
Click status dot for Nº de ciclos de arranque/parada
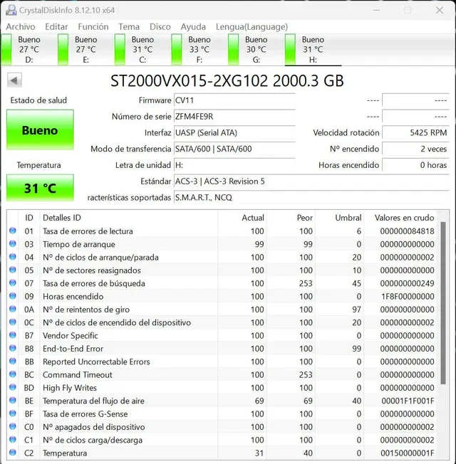point(13,257)
